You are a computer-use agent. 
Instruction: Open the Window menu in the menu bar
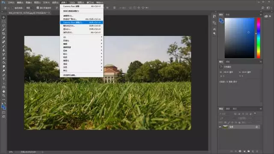tap(90, 3)
